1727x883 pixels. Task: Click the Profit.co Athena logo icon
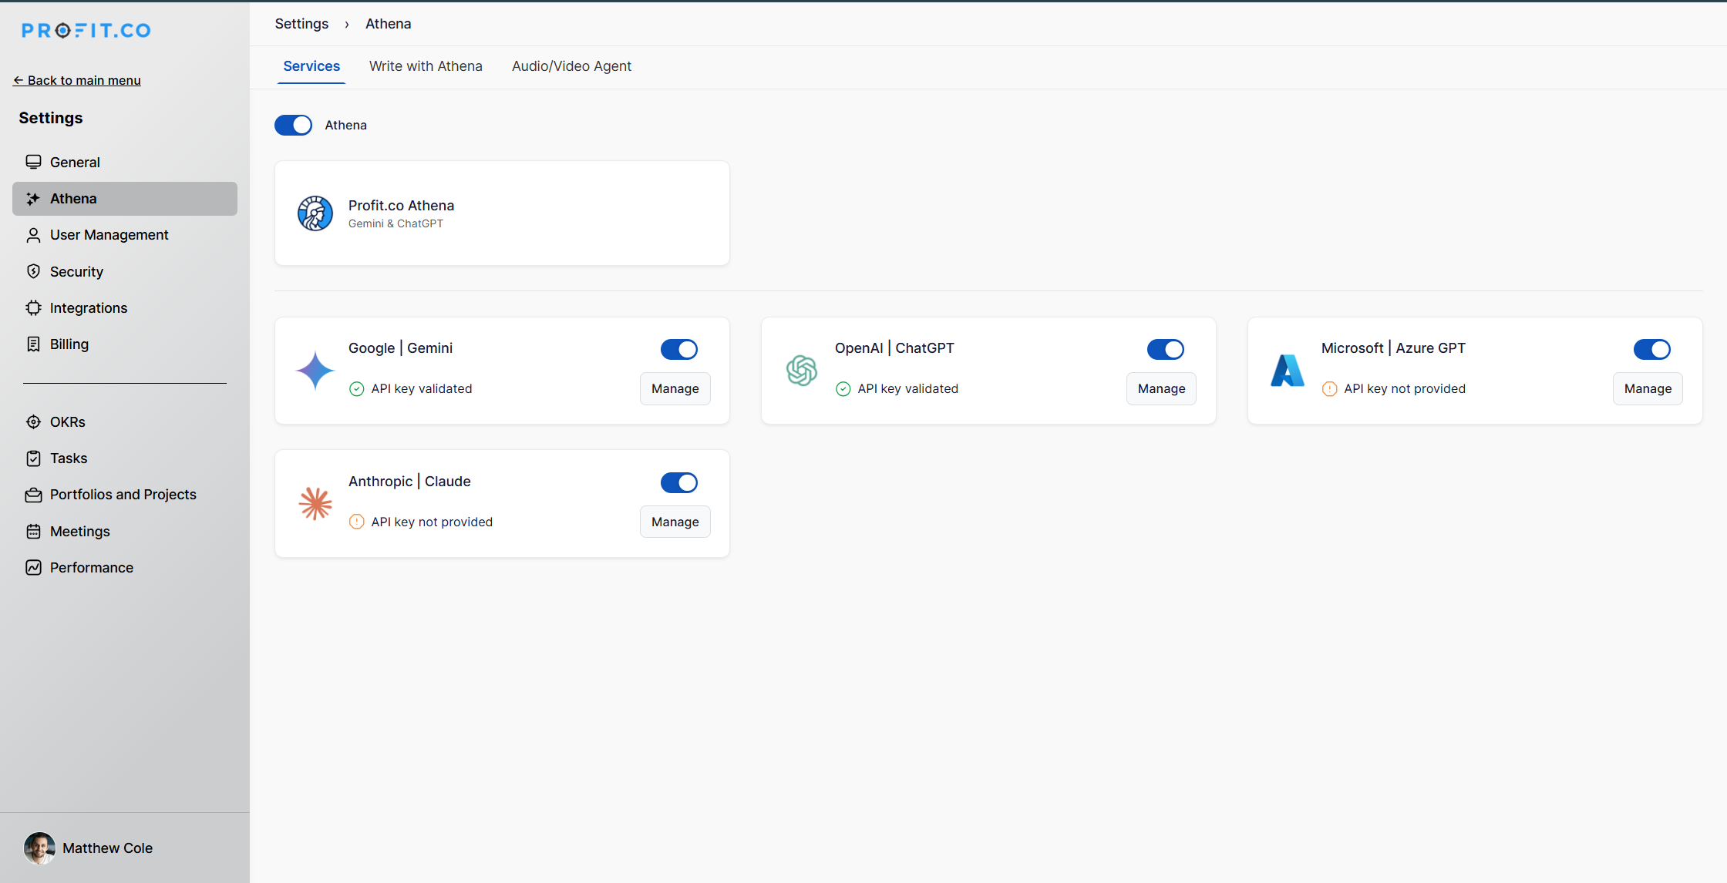coord(315,213)
